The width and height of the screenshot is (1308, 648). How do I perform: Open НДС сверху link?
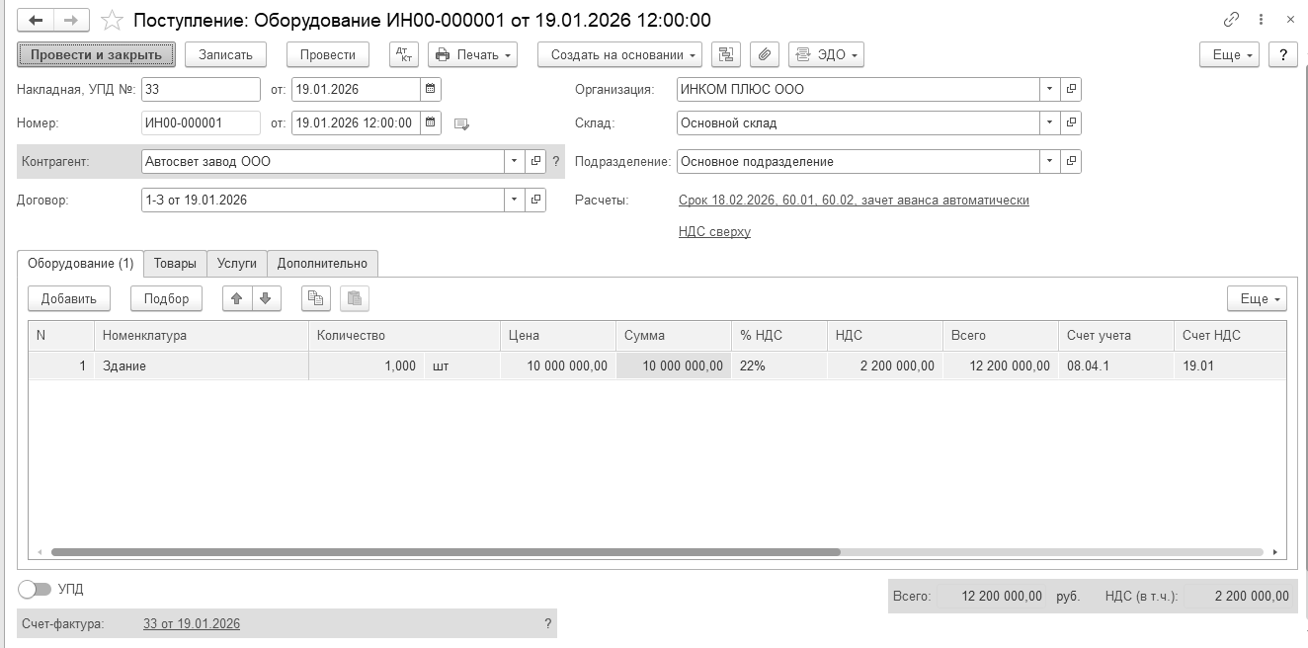click(714, 232)
